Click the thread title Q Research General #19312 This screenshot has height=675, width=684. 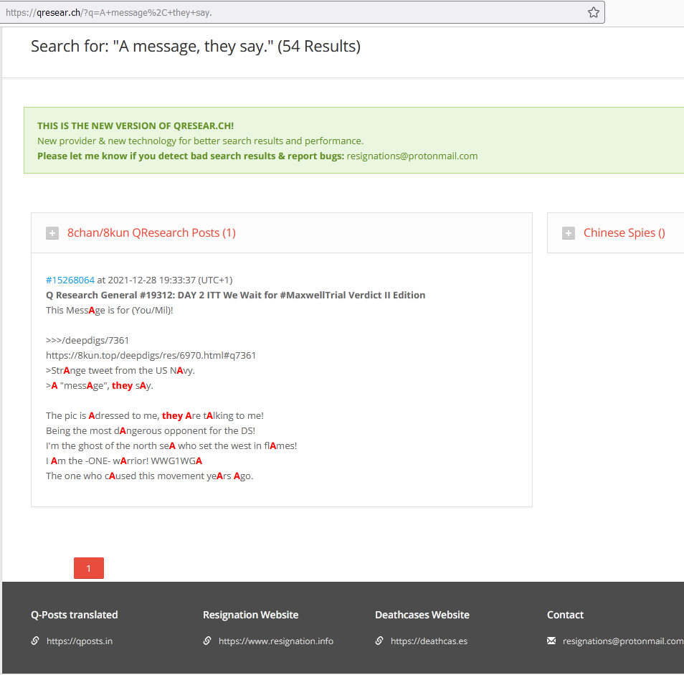(x=236, y=296)
